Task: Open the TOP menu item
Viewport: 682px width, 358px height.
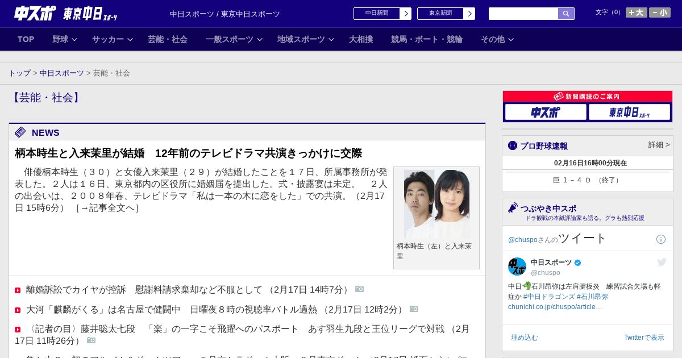Action: [x=26, y=39]
